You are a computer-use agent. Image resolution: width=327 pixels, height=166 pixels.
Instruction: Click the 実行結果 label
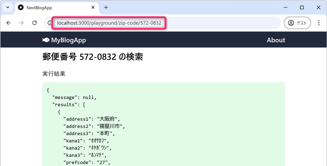click(x=54, y=74)
